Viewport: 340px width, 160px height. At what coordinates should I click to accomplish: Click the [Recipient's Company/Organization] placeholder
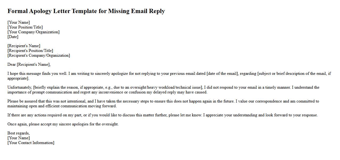tap(39, 55)
